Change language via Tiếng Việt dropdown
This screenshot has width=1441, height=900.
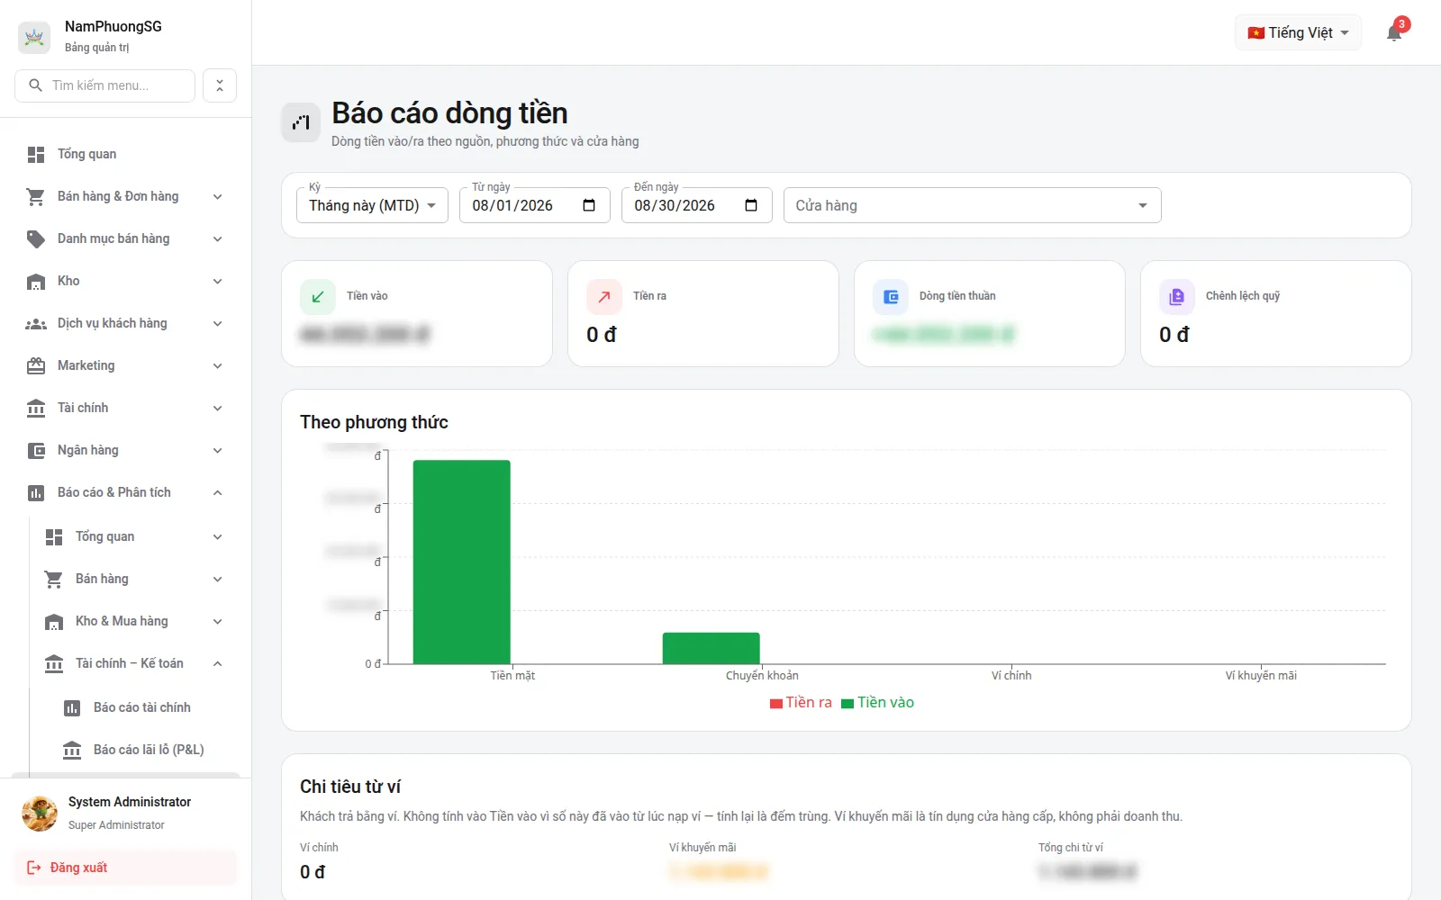1298,33
